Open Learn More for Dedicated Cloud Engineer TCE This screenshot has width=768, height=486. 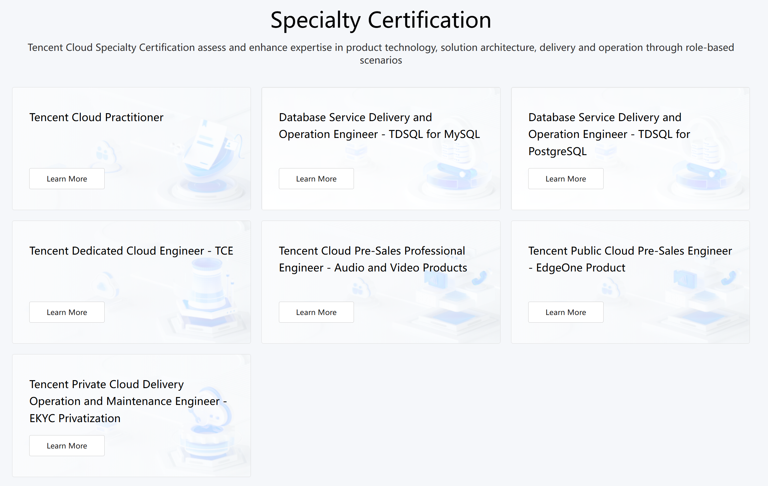[x=67, y=312]
